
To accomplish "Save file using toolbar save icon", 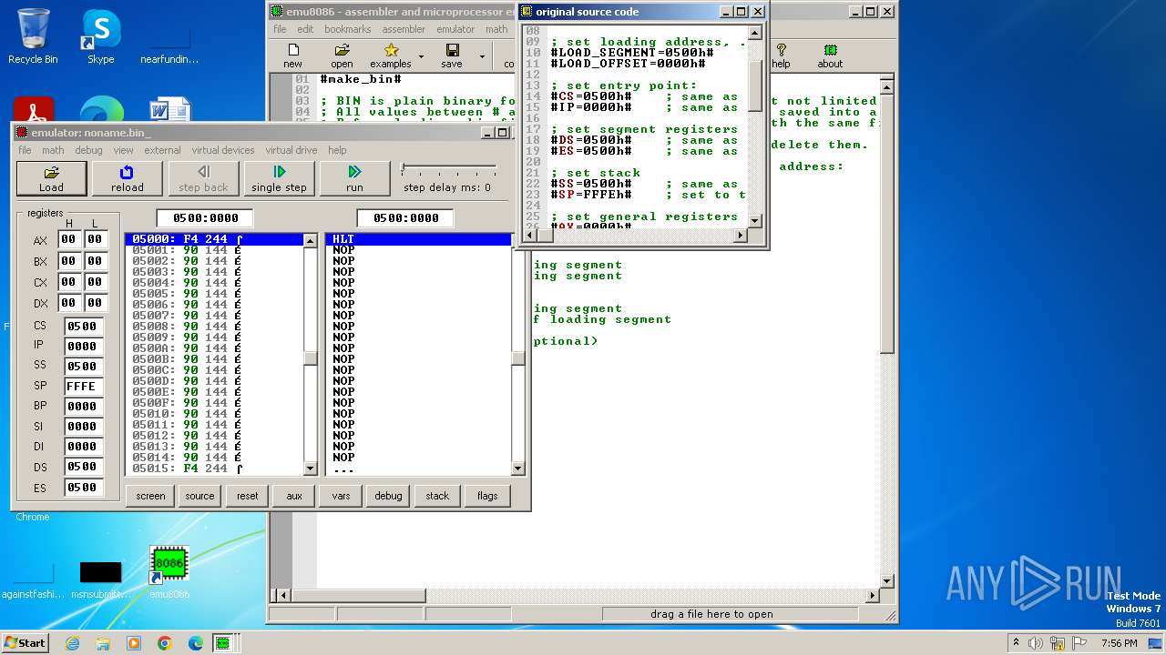I will (x=452, y=55).
